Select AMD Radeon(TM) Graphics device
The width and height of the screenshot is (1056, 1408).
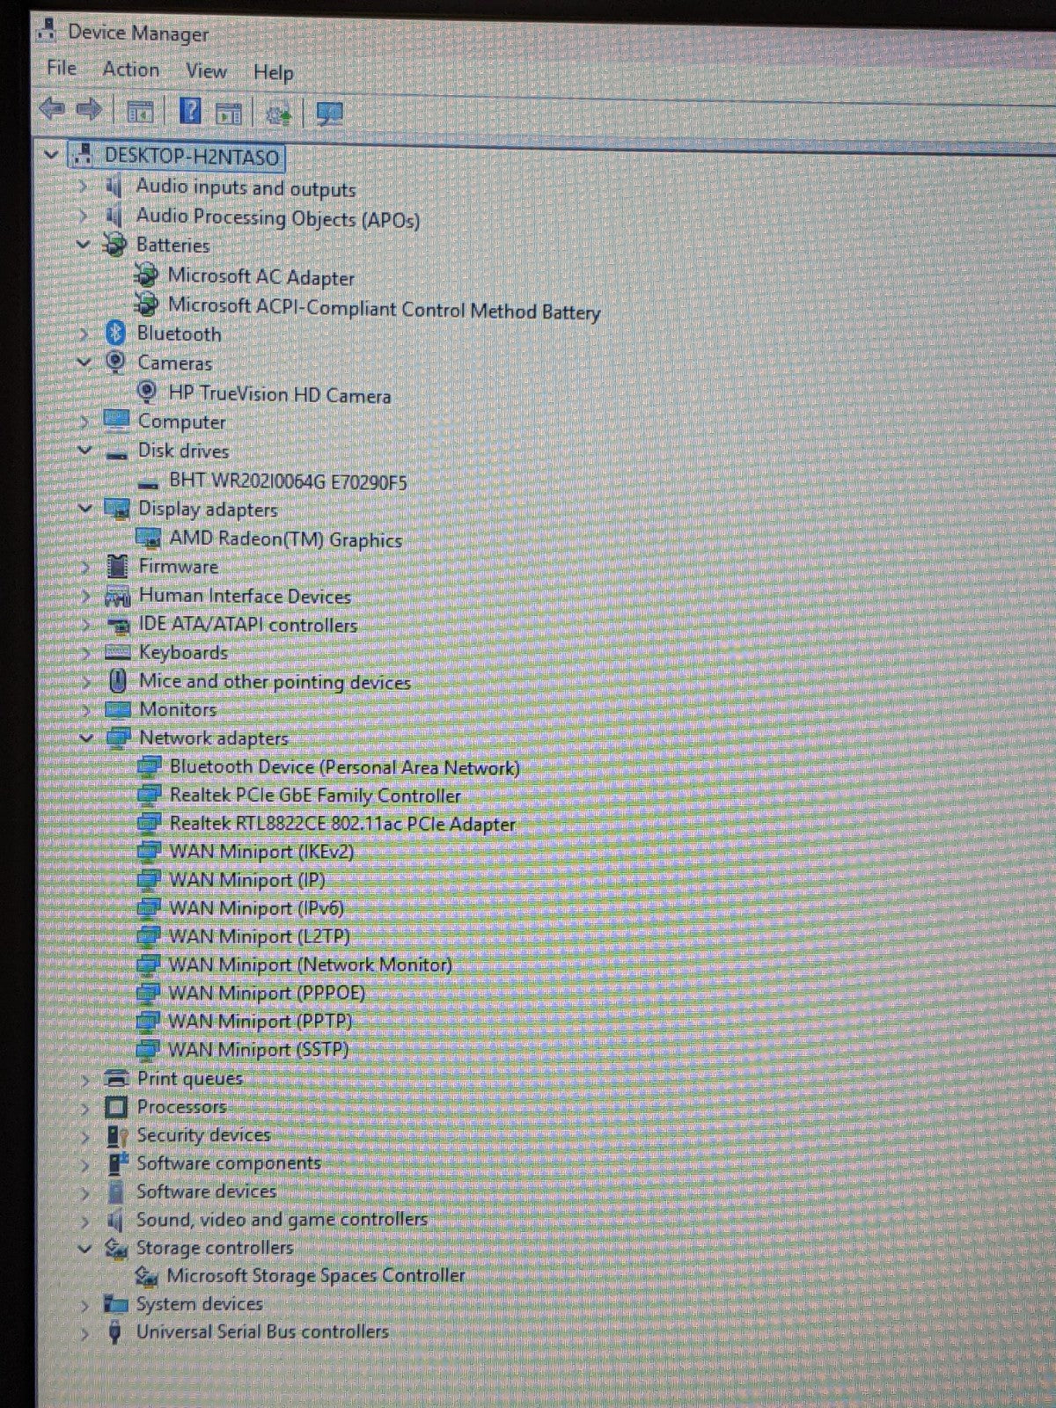tap(285, 539)
